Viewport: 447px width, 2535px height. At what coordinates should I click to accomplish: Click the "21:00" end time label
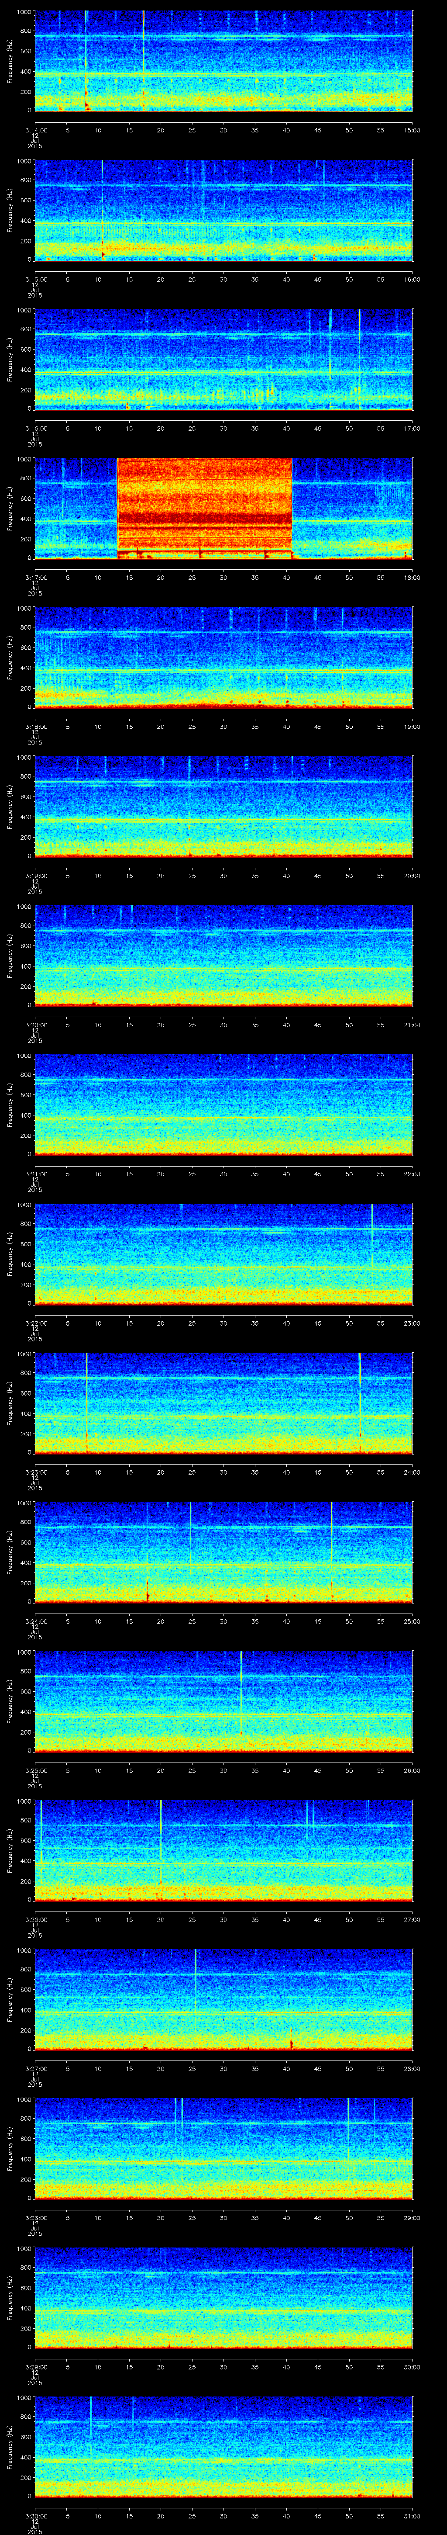(x=412, y=1025)
